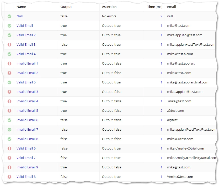Screen dimensions: 220x186
Task: Click failure icon for Invalid Email 2
Action: (9, 73)
